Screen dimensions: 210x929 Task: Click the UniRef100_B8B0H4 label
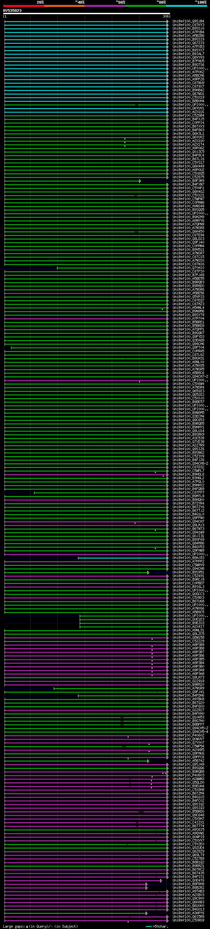click(x=188, y=101)
